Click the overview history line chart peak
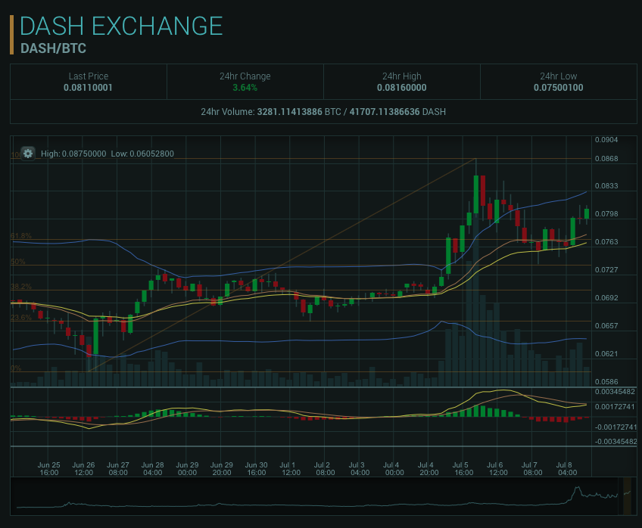This screenshot has height=528, width=642. coord(578,487)
